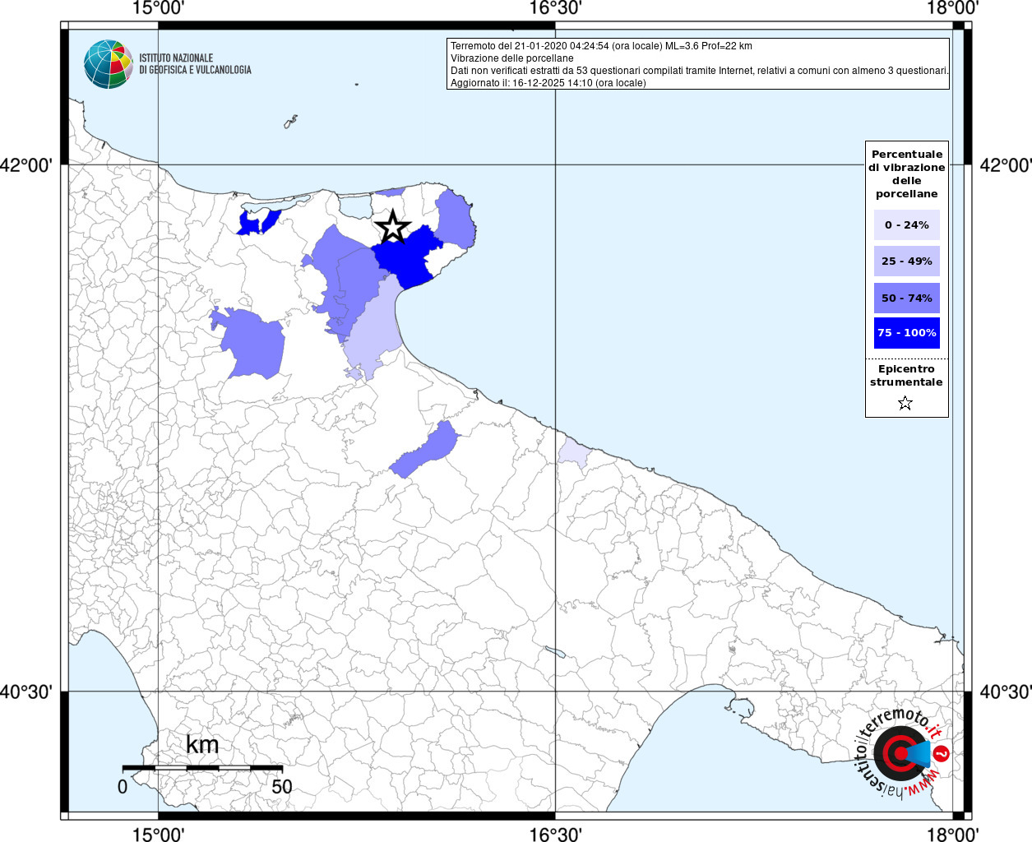The width and height of the screenshot is (1032, 842).
Task: Click the 'Aggiornato il: 16-12-2025' line
Action: 548,83
